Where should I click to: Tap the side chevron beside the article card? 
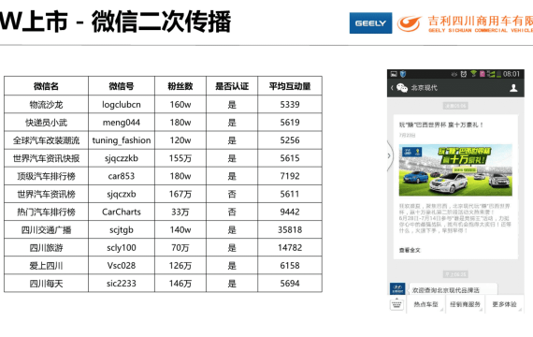click(x=390, y=156)
